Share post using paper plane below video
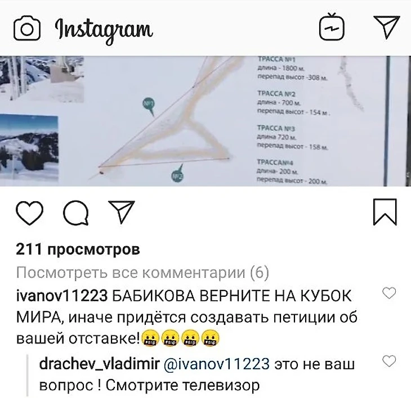The width and height of the screenshot is (411, 398). click(x=122, y=212)
